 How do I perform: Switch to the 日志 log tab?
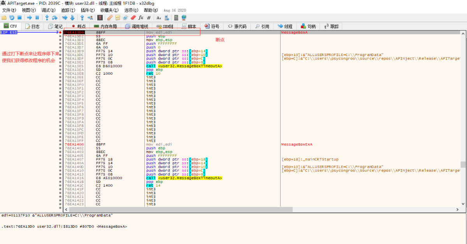click(x=32, y=26)
